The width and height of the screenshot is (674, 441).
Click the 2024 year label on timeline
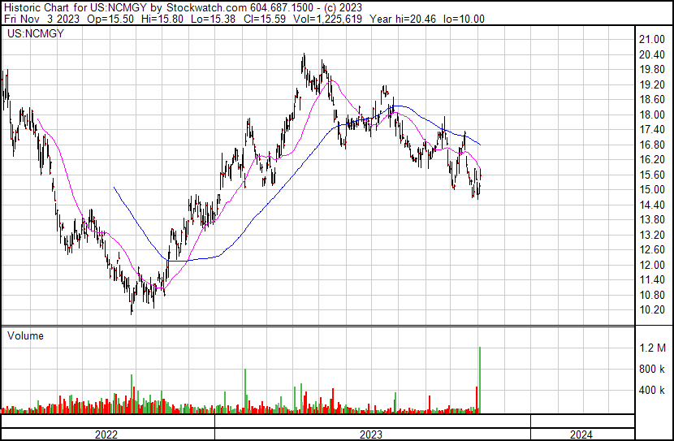tap(581, 435)
